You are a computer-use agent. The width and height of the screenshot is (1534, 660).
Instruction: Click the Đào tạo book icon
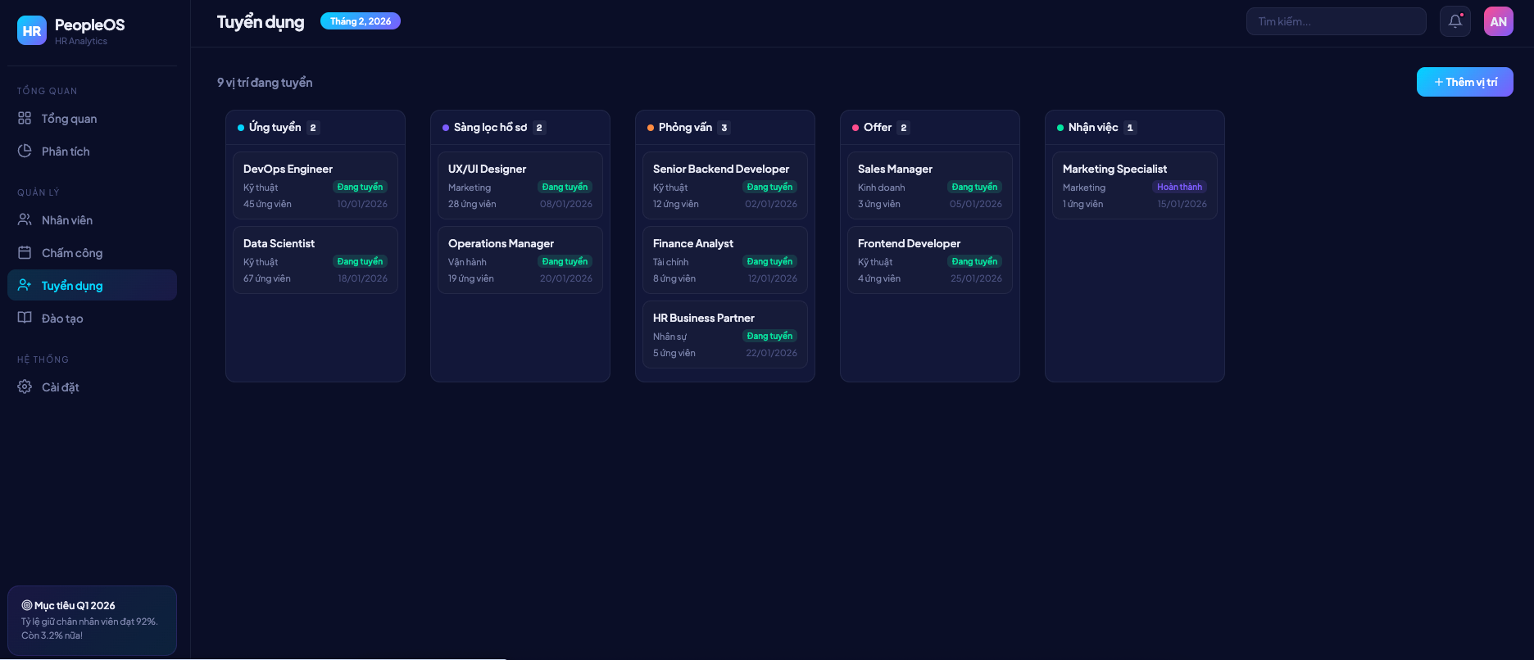tap(25, 319)
